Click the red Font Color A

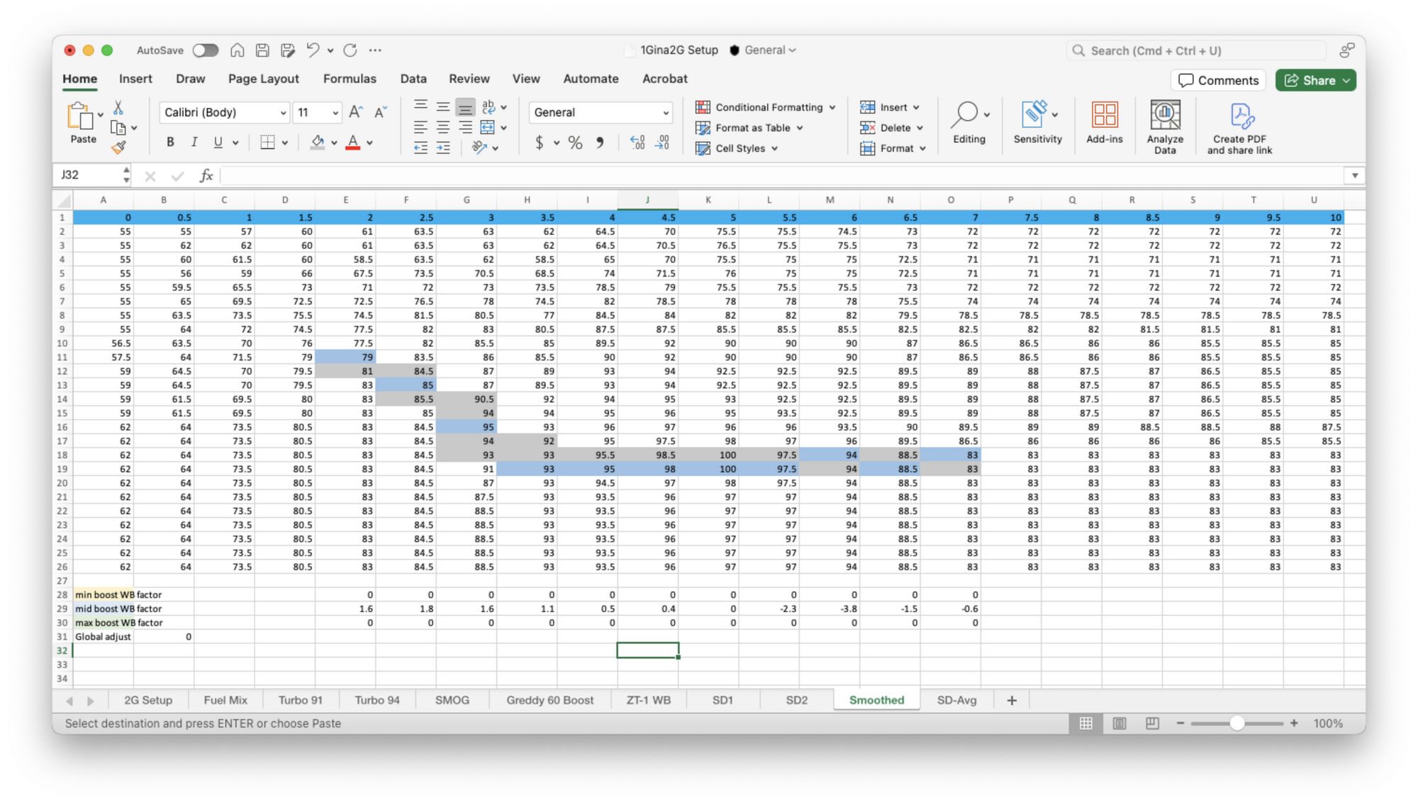(352, 143)
